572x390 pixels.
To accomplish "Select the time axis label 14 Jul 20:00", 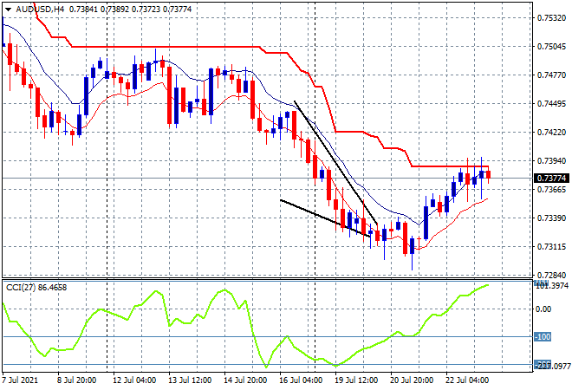I will click(x=245, y=380).
